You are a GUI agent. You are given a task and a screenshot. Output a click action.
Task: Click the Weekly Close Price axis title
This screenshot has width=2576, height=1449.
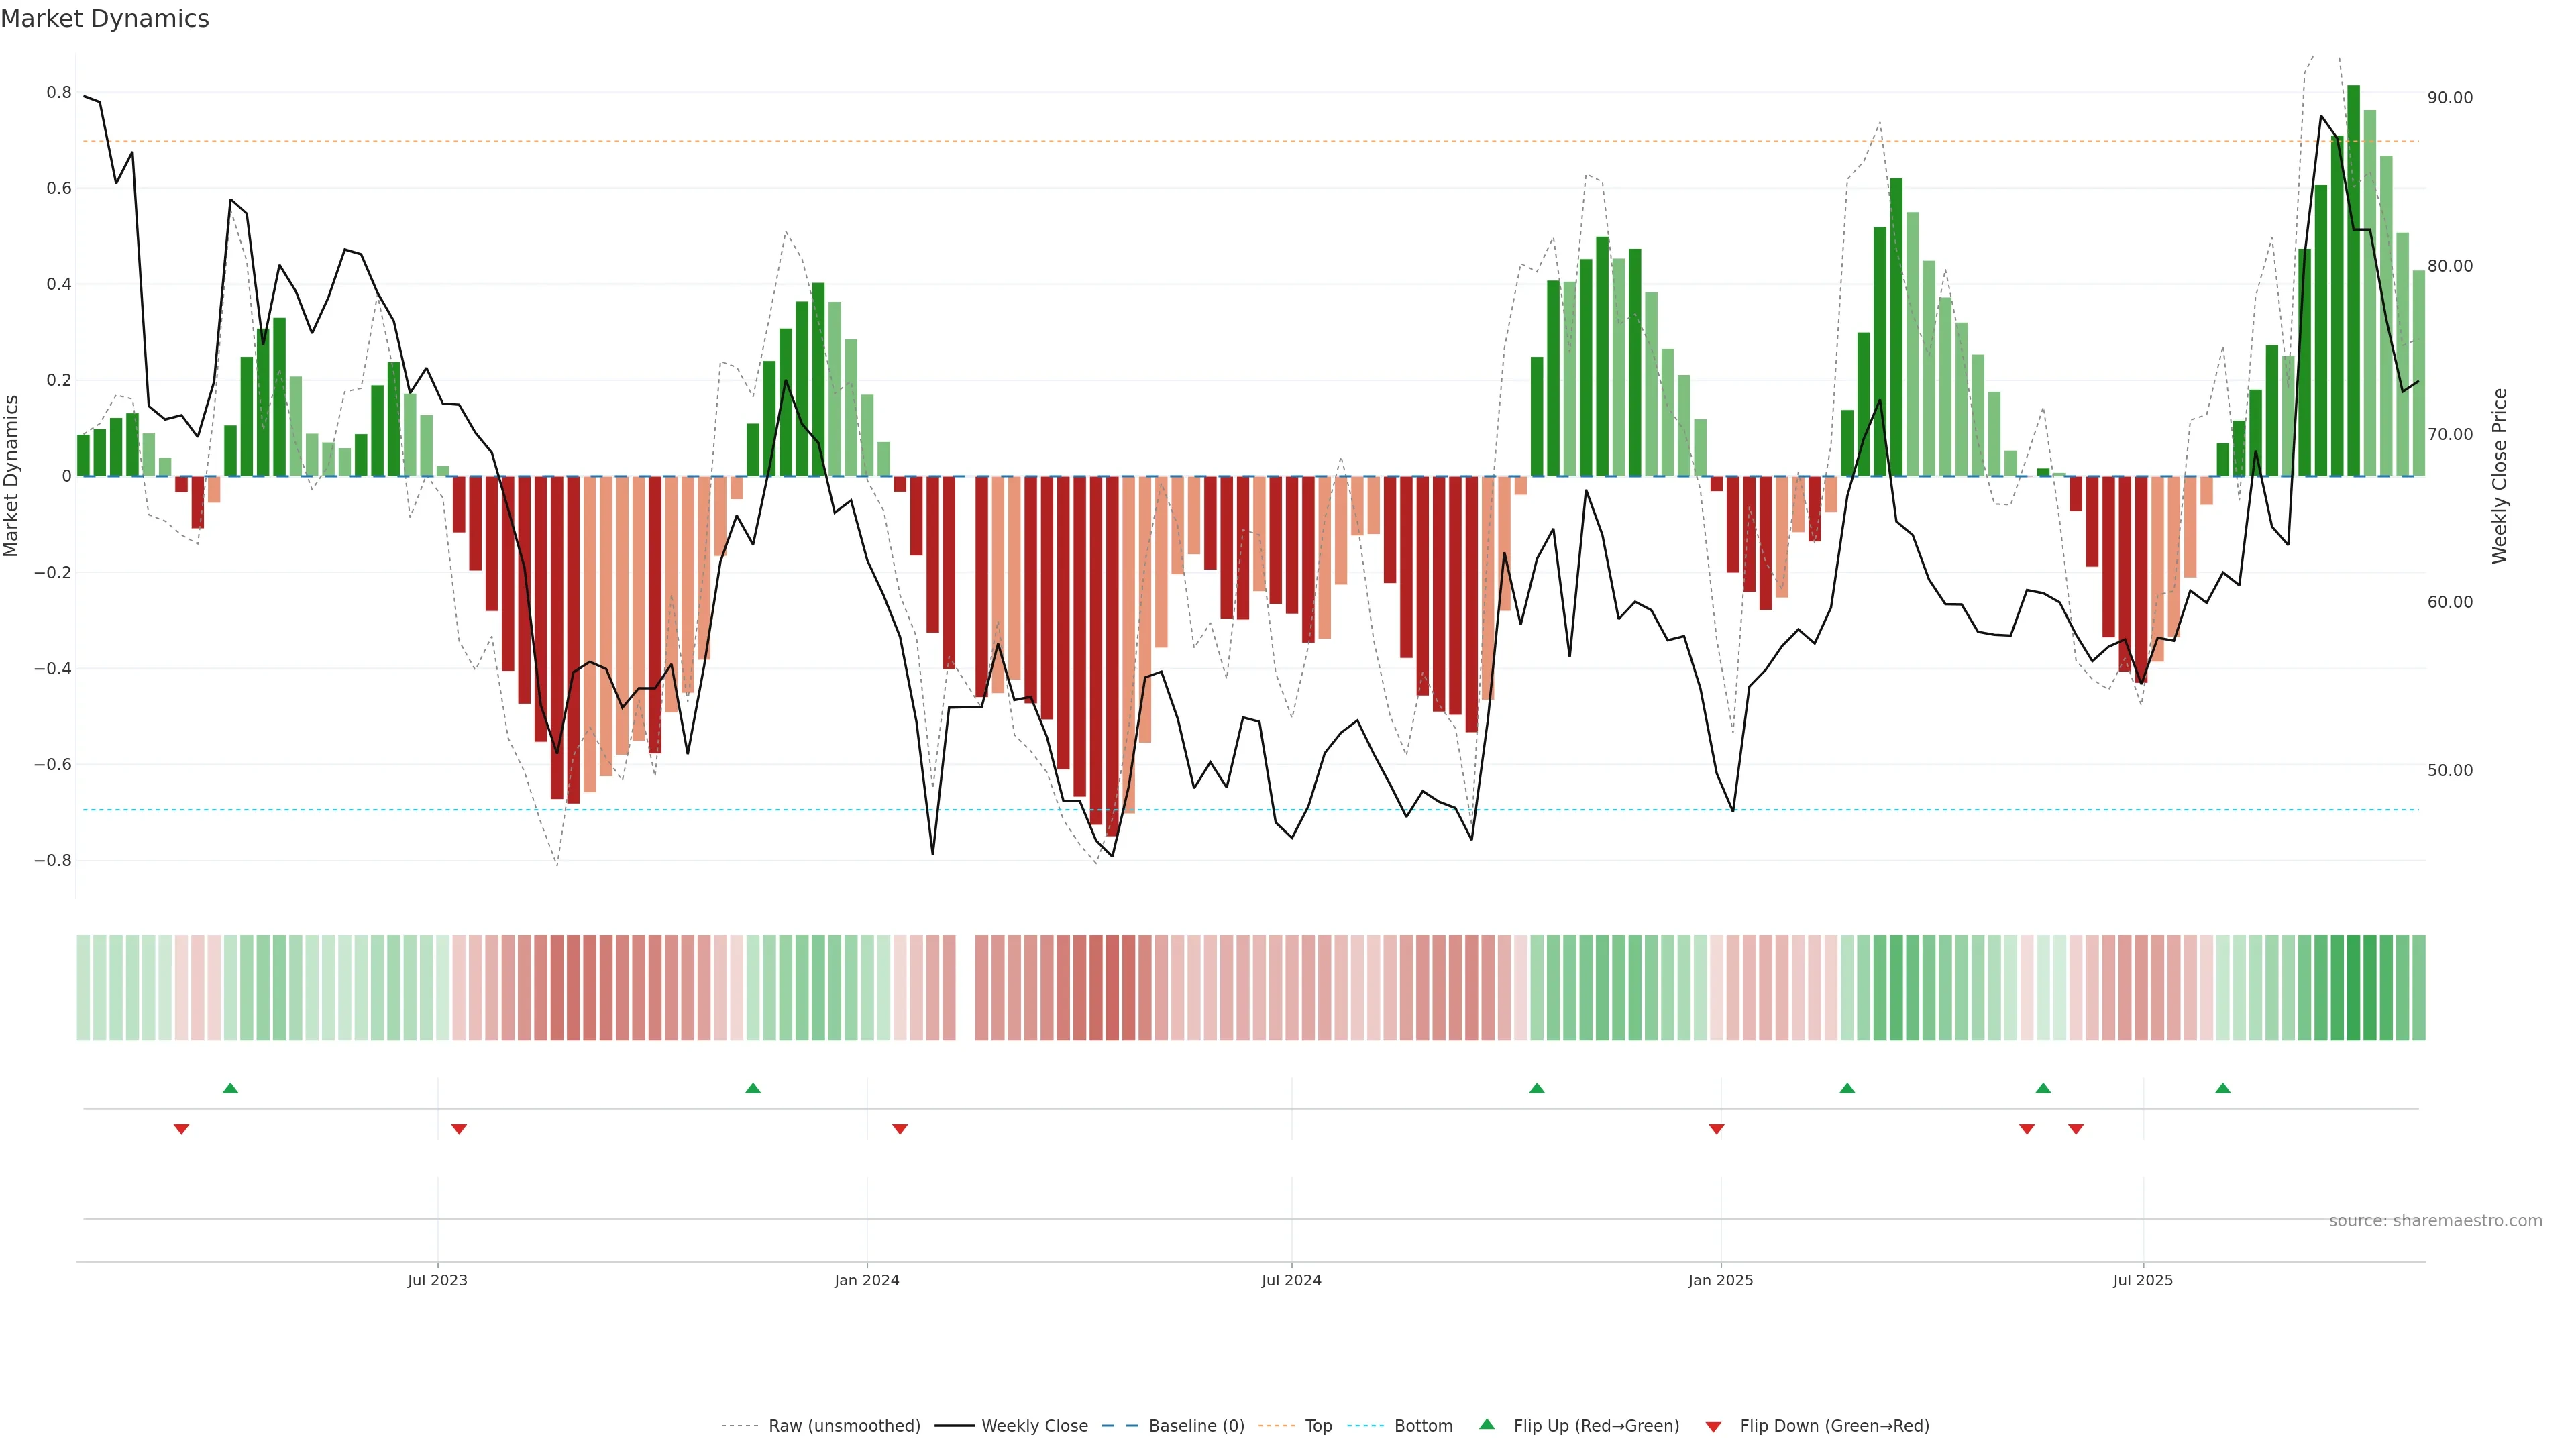pyautogui.click(x=2499, y=476)
